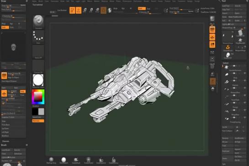
Task: Click the Copy Tool button
Action: [228, 10]
